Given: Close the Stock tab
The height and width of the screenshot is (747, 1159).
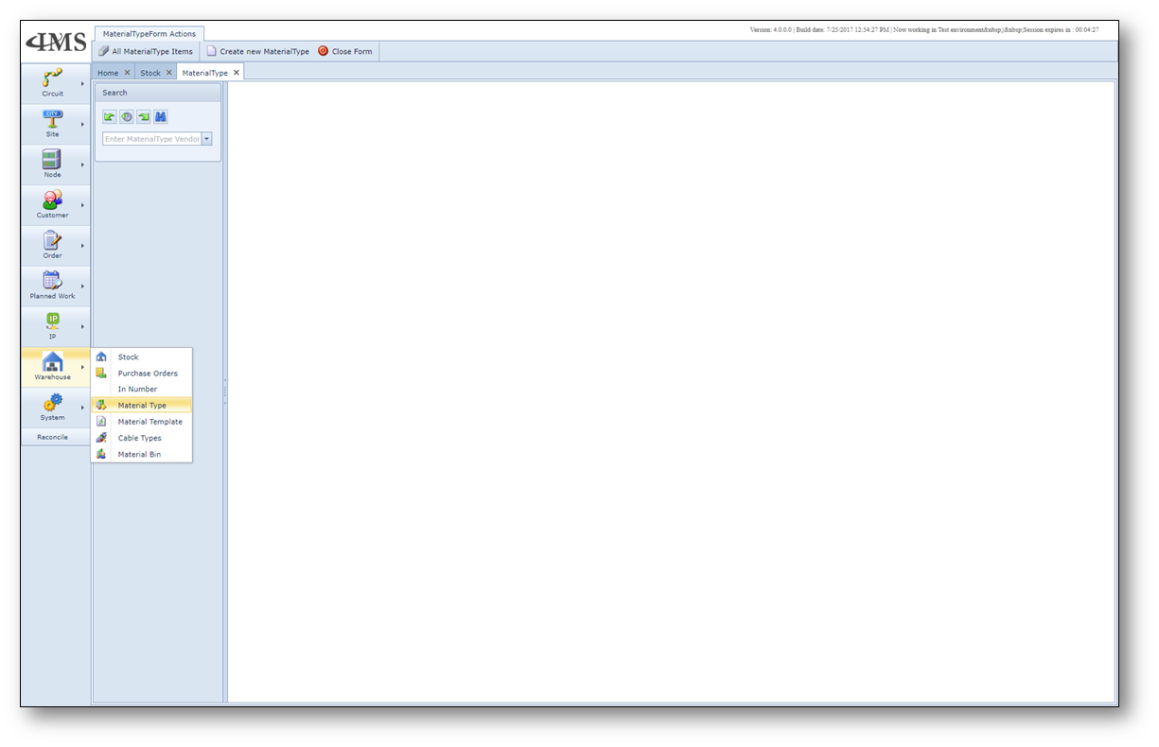Looking at the screenshot, I should point(169,73).
